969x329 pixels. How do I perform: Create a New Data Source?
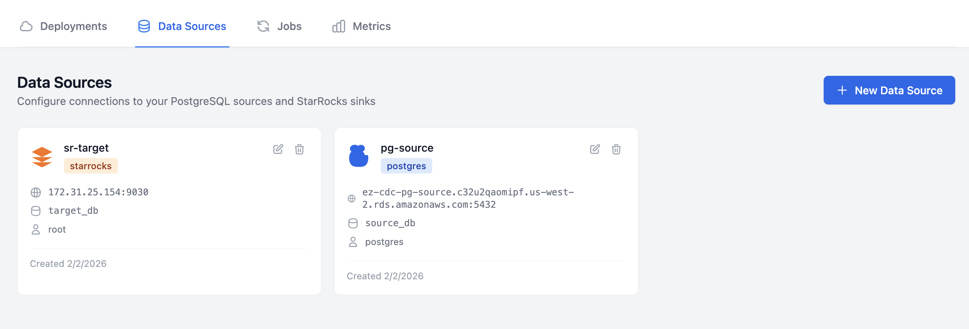pos(889,90)
